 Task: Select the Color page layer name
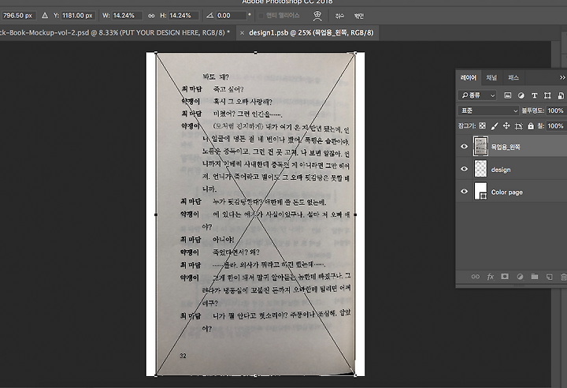(507, 192)
